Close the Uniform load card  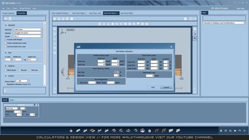pos(37,105)
